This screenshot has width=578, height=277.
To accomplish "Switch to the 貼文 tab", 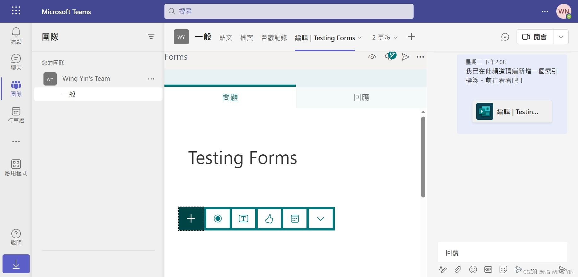I will (x=226, y=38).
